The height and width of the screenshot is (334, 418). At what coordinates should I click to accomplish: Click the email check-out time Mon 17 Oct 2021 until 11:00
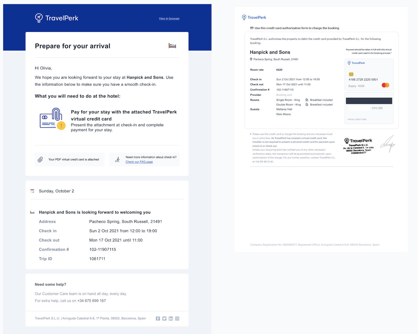(116, 240)
